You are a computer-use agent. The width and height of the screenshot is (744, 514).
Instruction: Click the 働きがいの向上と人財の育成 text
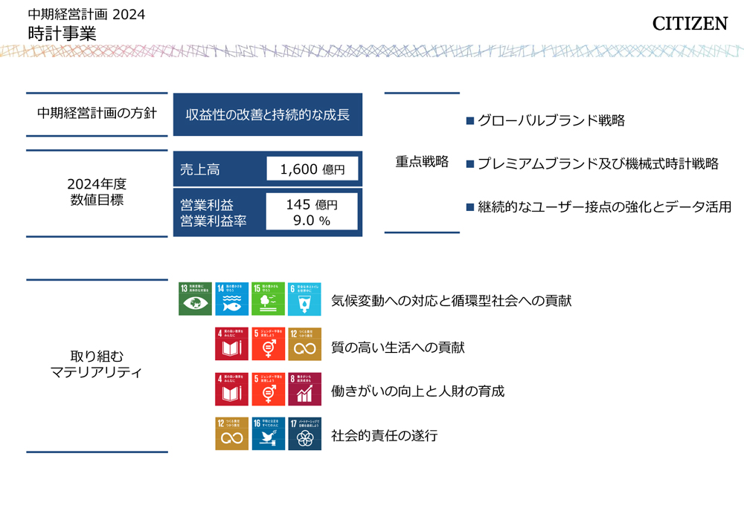click(417, 391)
